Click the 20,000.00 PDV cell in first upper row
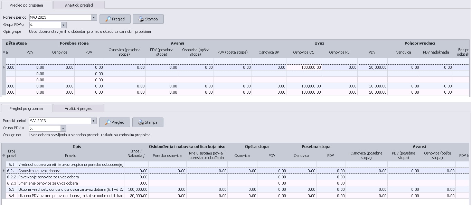The width and height of the screenshot is (472, 206). click(372, 67)
